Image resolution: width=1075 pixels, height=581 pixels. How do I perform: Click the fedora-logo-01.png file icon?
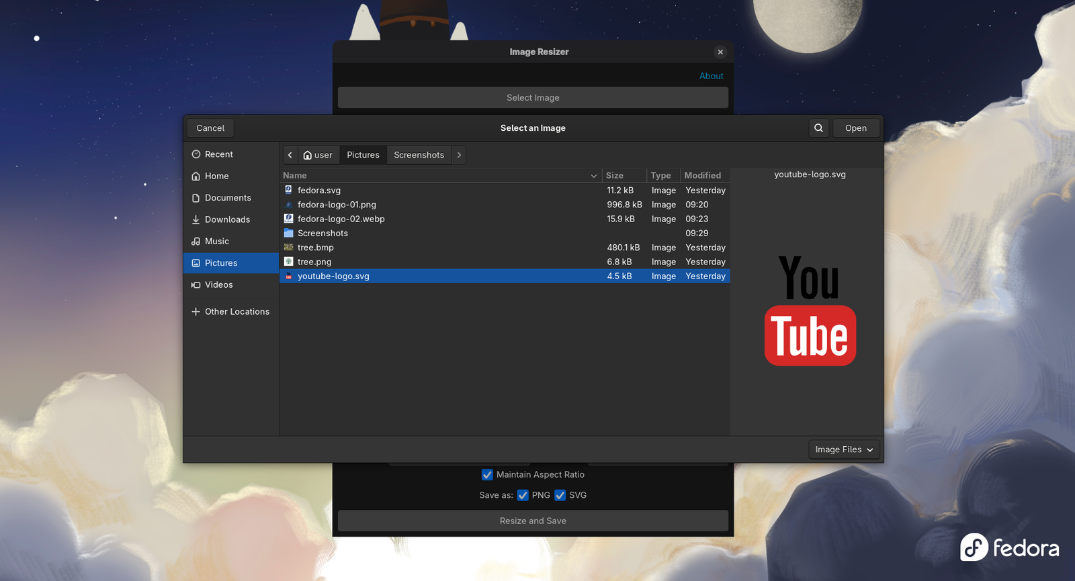[x=288, y=205]
